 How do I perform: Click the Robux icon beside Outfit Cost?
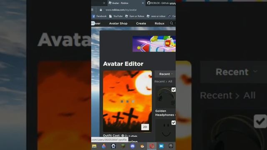click(123, 136)
